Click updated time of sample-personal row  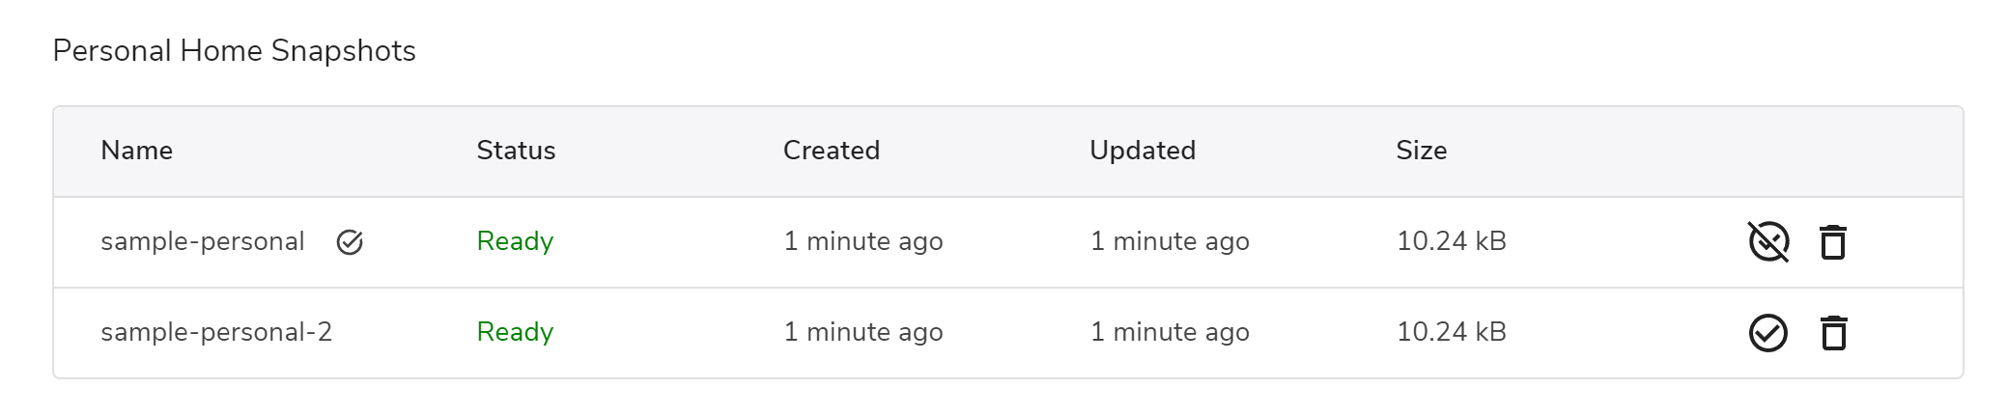(x=1170, y=241)
